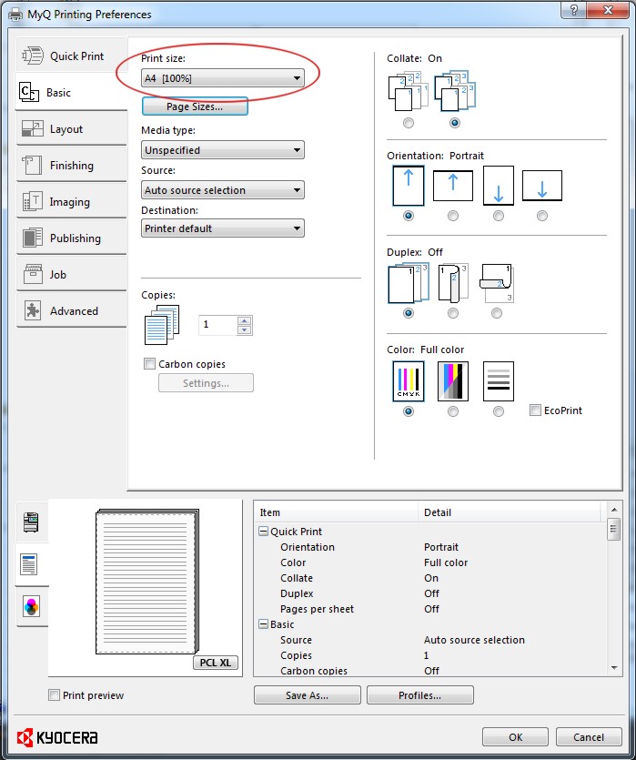
Task: Choose rotated portrait orientation icon
Action: [498, 186]
